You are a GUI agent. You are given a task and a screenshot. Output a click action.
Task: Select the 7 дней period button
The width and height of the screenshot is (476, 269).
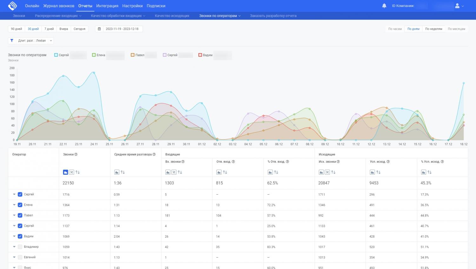[49, 29]
